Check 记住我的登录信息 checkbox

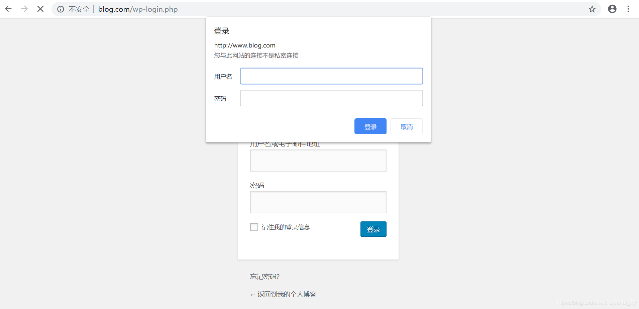(x=254, y=227)
